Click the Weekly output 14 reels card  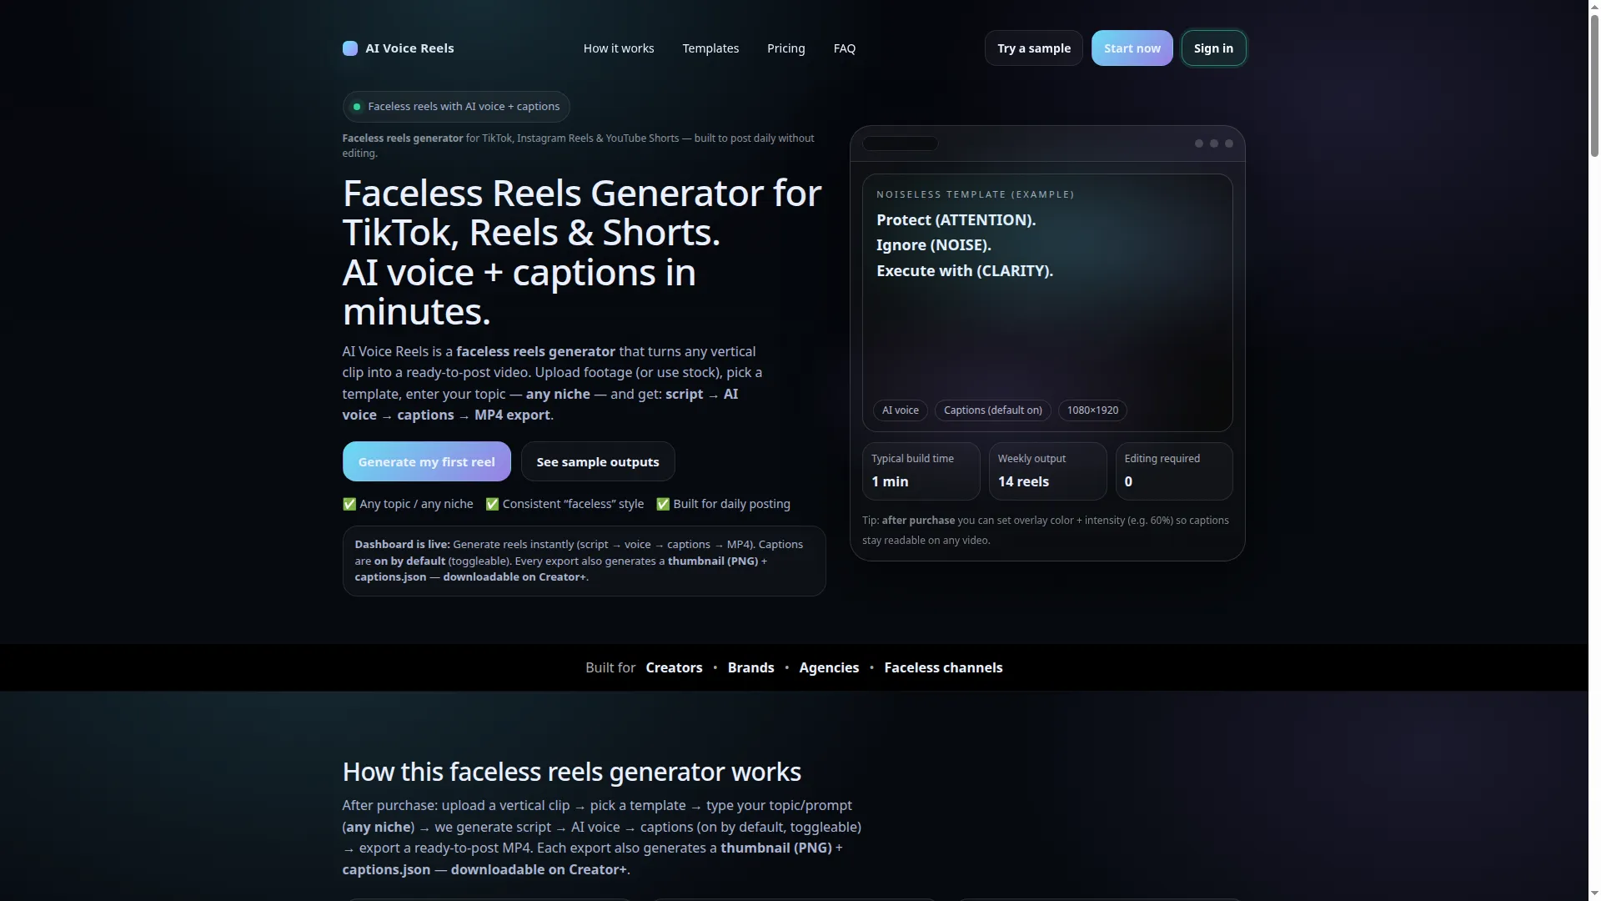click(1047, 471)
